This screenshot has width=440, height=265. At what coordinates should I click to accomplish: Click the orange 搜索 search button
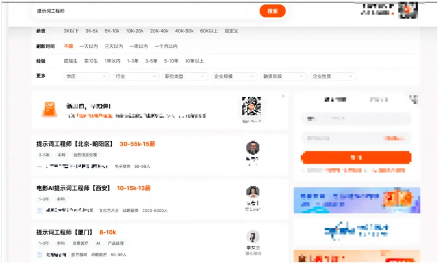click(272, 11)
